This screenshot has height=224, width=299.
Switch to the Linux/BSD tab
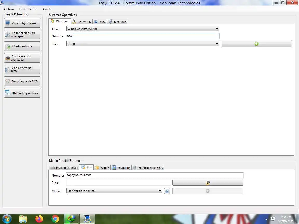click(x=82, y=22)
